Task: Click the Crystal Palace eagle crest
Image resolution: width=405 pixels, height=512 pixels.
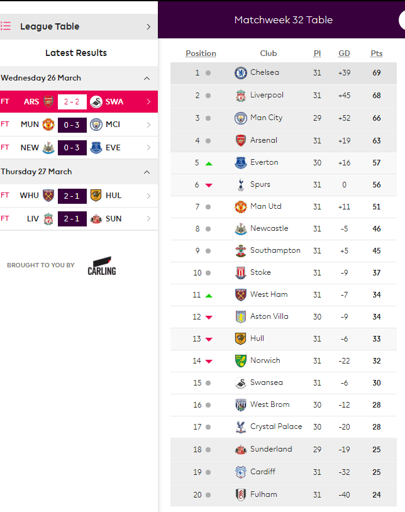Action: click(241, 427)
